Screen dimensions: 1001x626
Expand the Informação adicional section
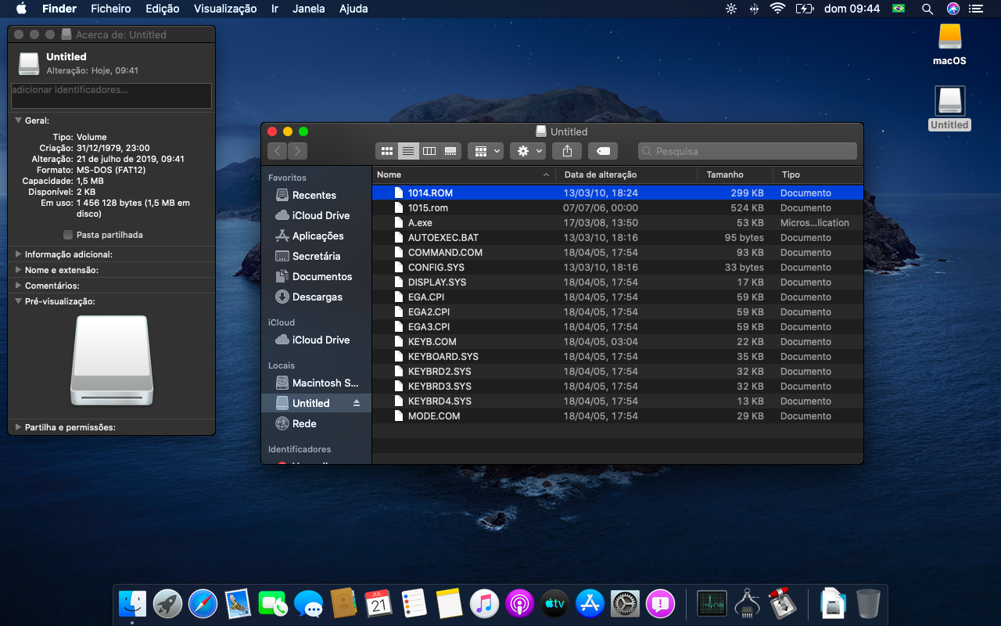(18, 254)
